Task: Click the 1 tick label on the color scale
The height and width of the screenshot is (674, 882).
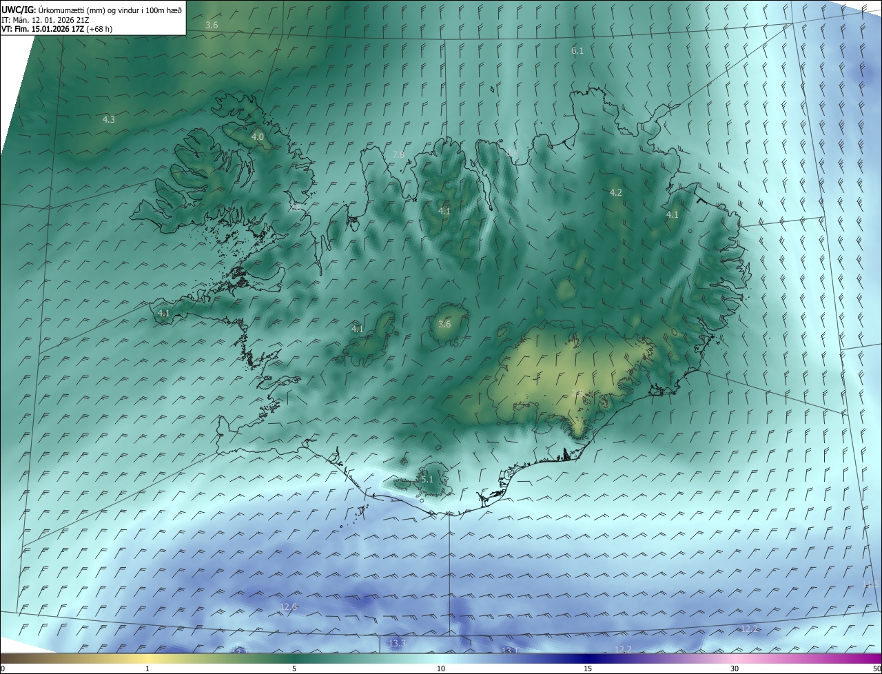Action: pyautogui.click(x=147, y=668)
